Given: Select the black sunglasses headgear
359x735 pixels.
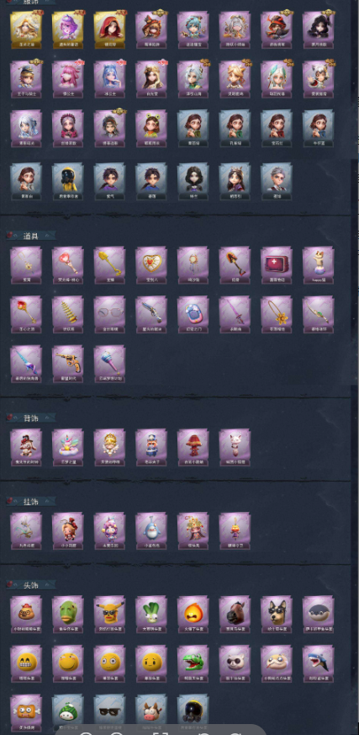Looking at the screenshot, I should 109,711.
